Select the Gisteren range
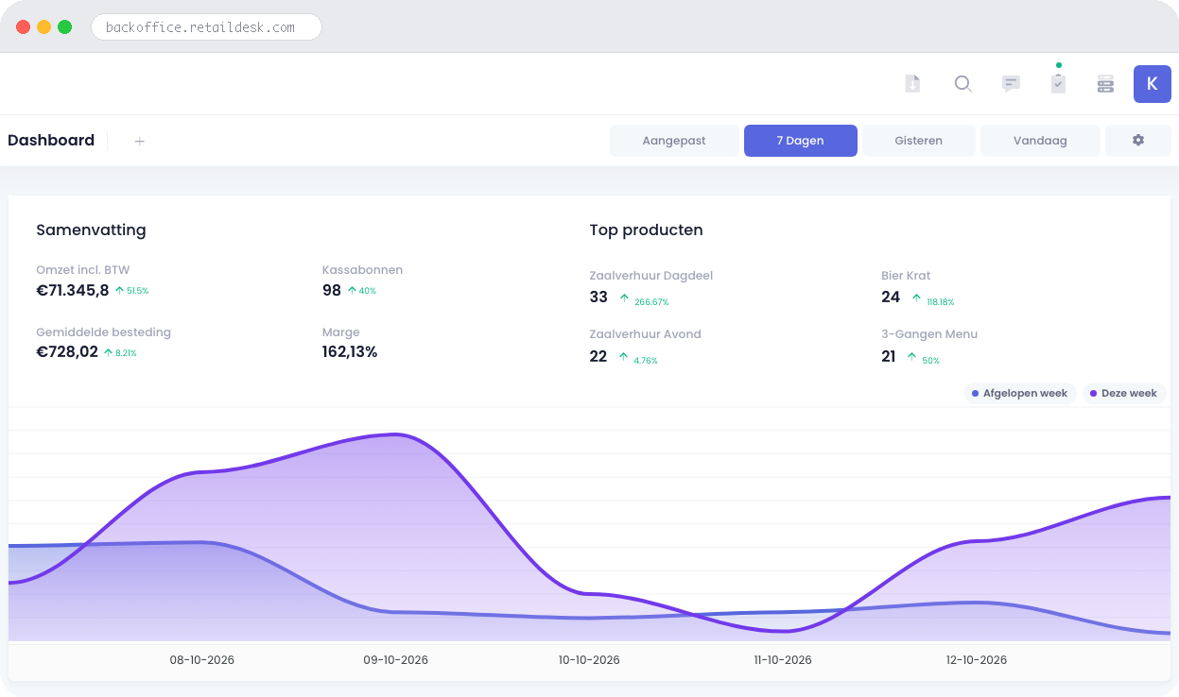The image size is (1179, 697). pos(918,141)
